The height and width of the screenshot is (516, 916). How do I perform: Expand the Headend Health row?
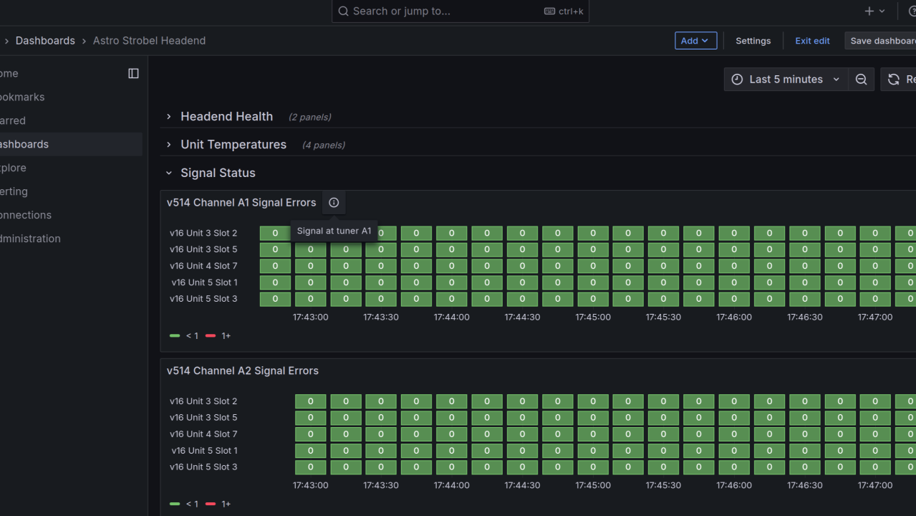coord(169,116)
